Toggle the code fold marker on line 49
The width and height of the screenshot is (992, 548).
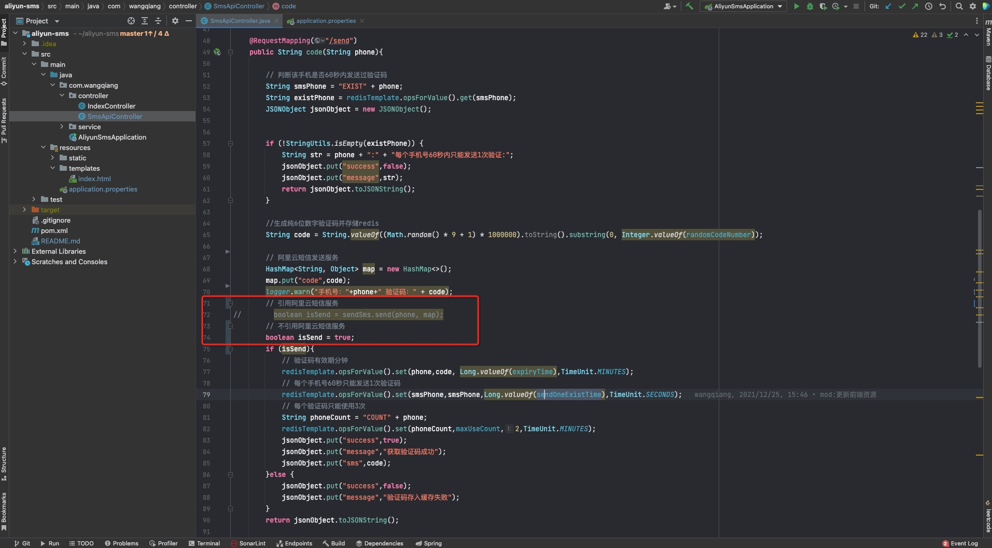pos(230,52)
